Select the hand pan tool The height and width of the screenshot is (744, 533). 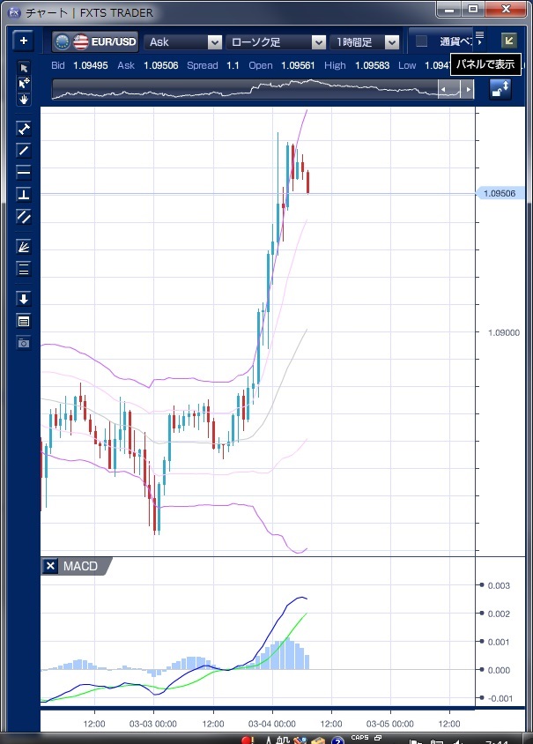[24, 99]
